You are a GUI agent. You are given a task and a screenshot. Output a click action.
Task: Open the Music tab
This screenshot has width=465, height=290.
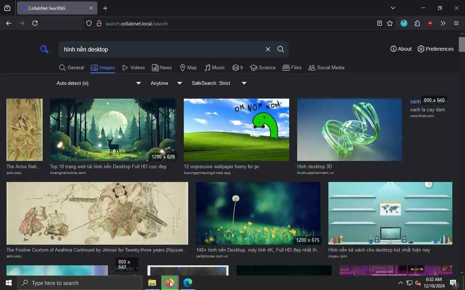tap(215, 68)
